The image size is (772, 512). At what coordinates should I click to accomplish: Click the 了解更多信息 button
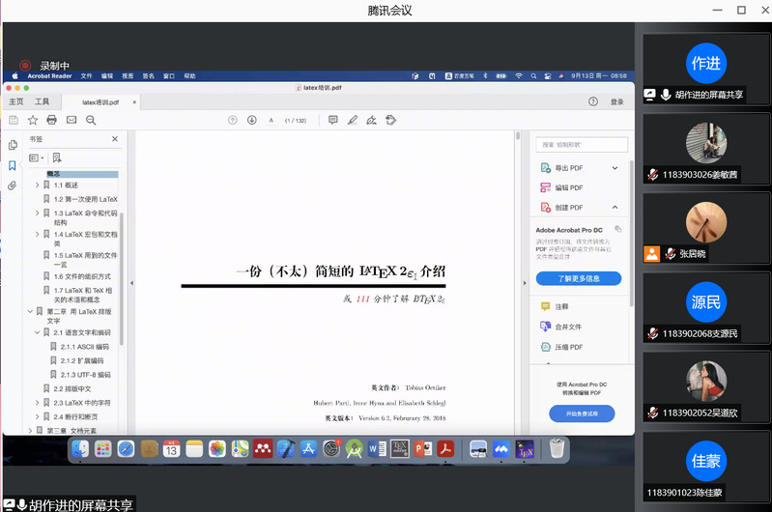pyautogui.click(x=579, y=278)
